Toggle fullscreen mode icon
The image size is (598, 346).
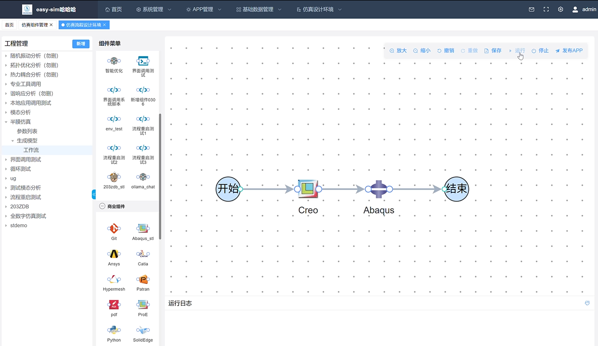(546, 9)
